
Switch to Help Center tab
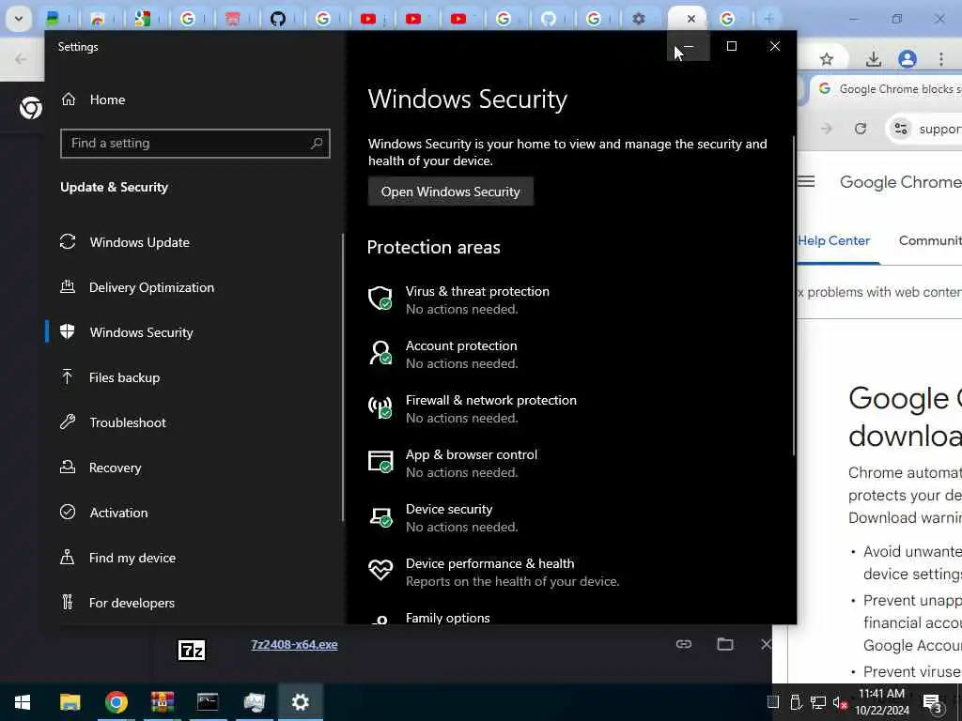pos(834,241)
